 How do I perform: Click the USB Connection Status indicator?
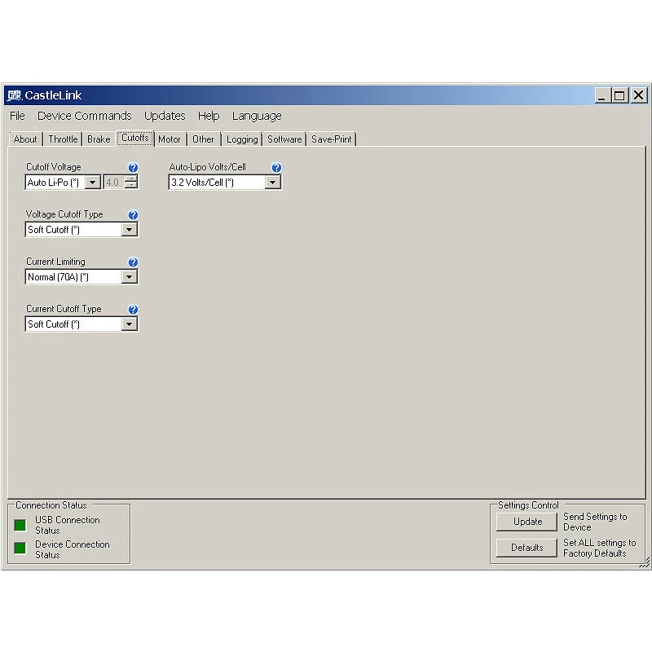(20, 525)
